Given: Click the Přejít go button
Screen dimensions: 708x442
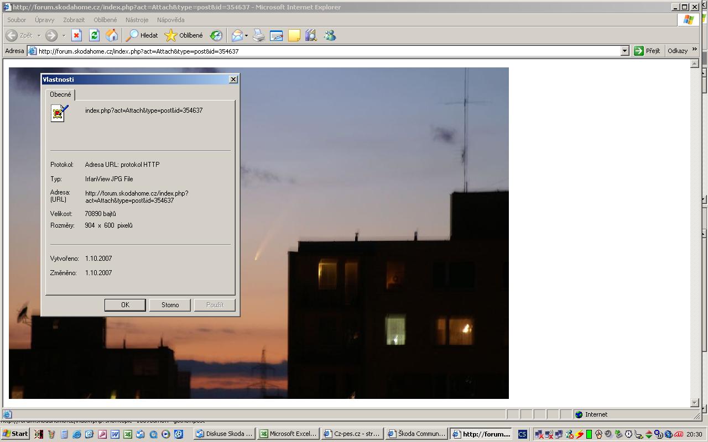Looking at the screenshot, I should [x=647, y=51].
